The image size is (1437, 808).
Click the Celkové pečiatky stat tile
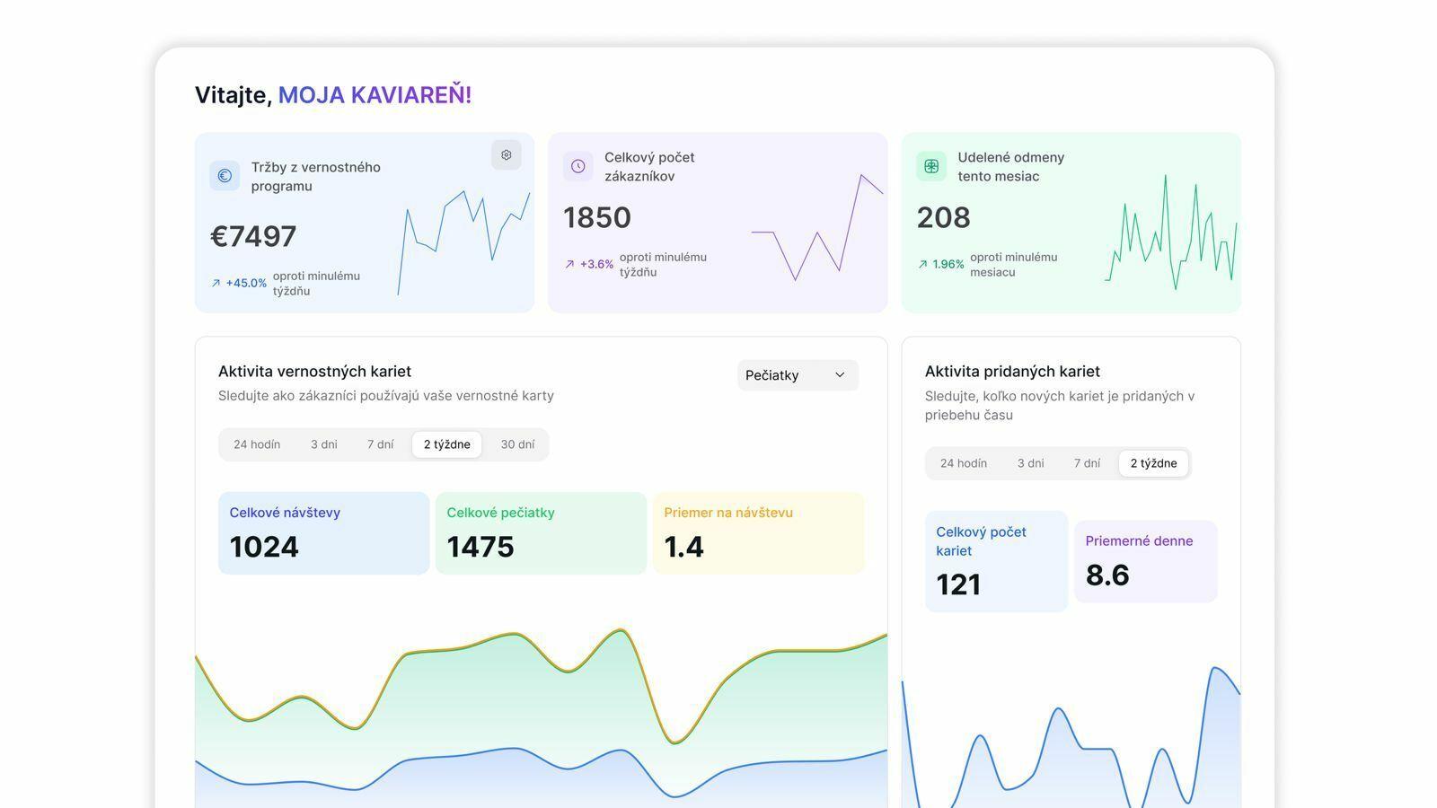point(541,533)
